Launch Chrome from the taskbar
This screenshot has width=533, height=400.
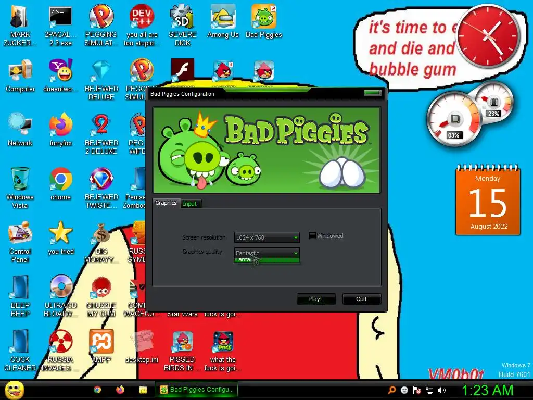(97, 390)
